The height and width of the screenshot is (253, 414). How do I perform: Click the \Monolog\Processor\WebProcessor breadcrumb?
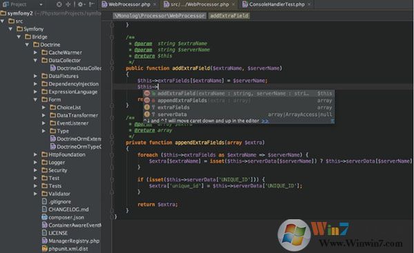pos(159,16)
